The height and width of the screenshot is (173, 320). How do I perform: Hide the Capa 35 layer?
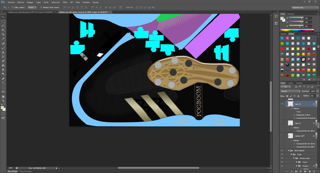pos(282,104)
